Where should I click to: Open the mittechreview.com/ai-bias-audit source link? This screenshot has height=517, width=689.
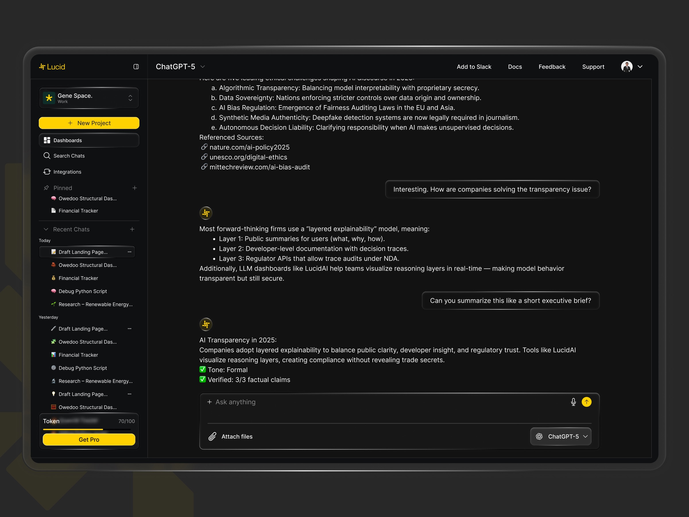pos(260,167)
